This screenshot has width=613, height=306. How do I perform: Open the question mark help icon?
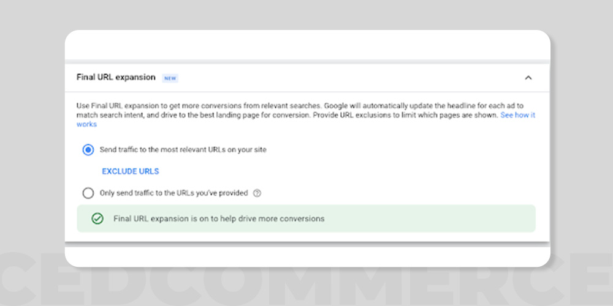click(257, 193)
